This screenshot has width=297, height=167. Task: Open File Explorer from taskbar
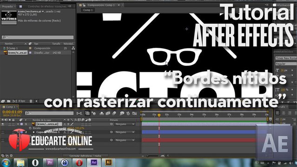pyautogui.click(x=20, y=162)
